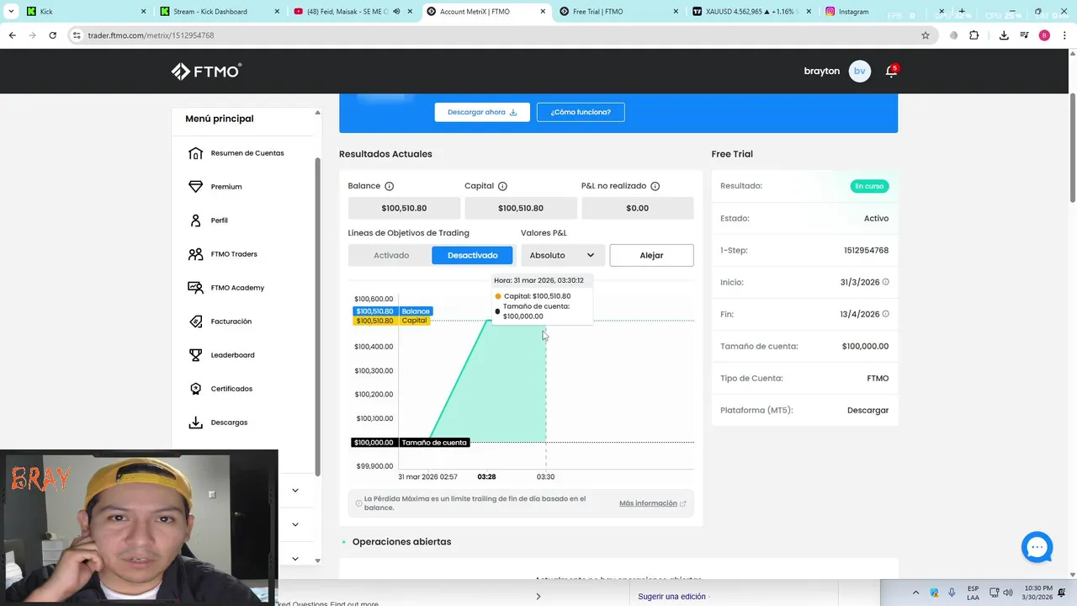Image resolution: width=1077 pixels, height=606 pixels.
Task: Show info icon next to Capital
Action: (x=502, y=186)
